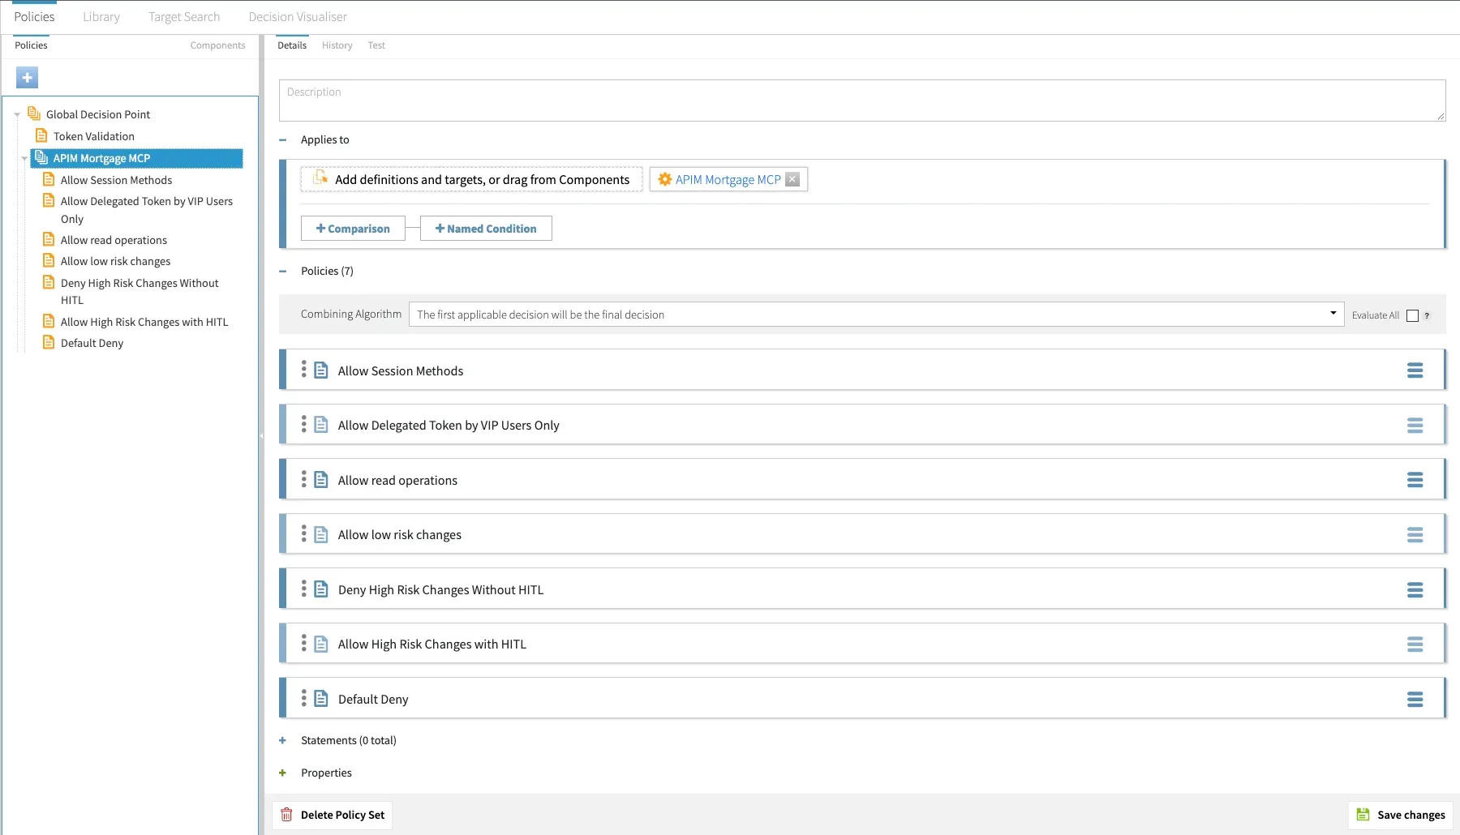Image resolution: width=1460 pixels, height=835 pixels.
Task: Click drag handle dots on Allow High Risk Changes
Action: (x=304, y=643)
